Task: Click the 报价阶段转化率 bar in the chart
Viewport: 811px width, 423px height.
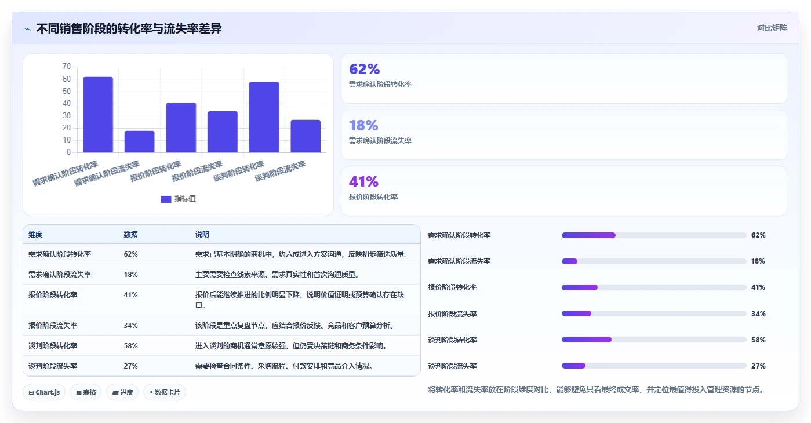Action: tap(181, 127)
